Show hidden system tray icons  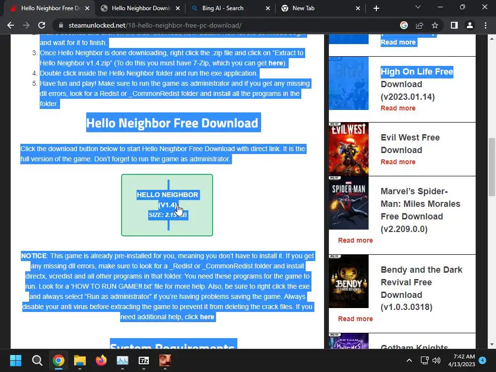pos(409,360)
